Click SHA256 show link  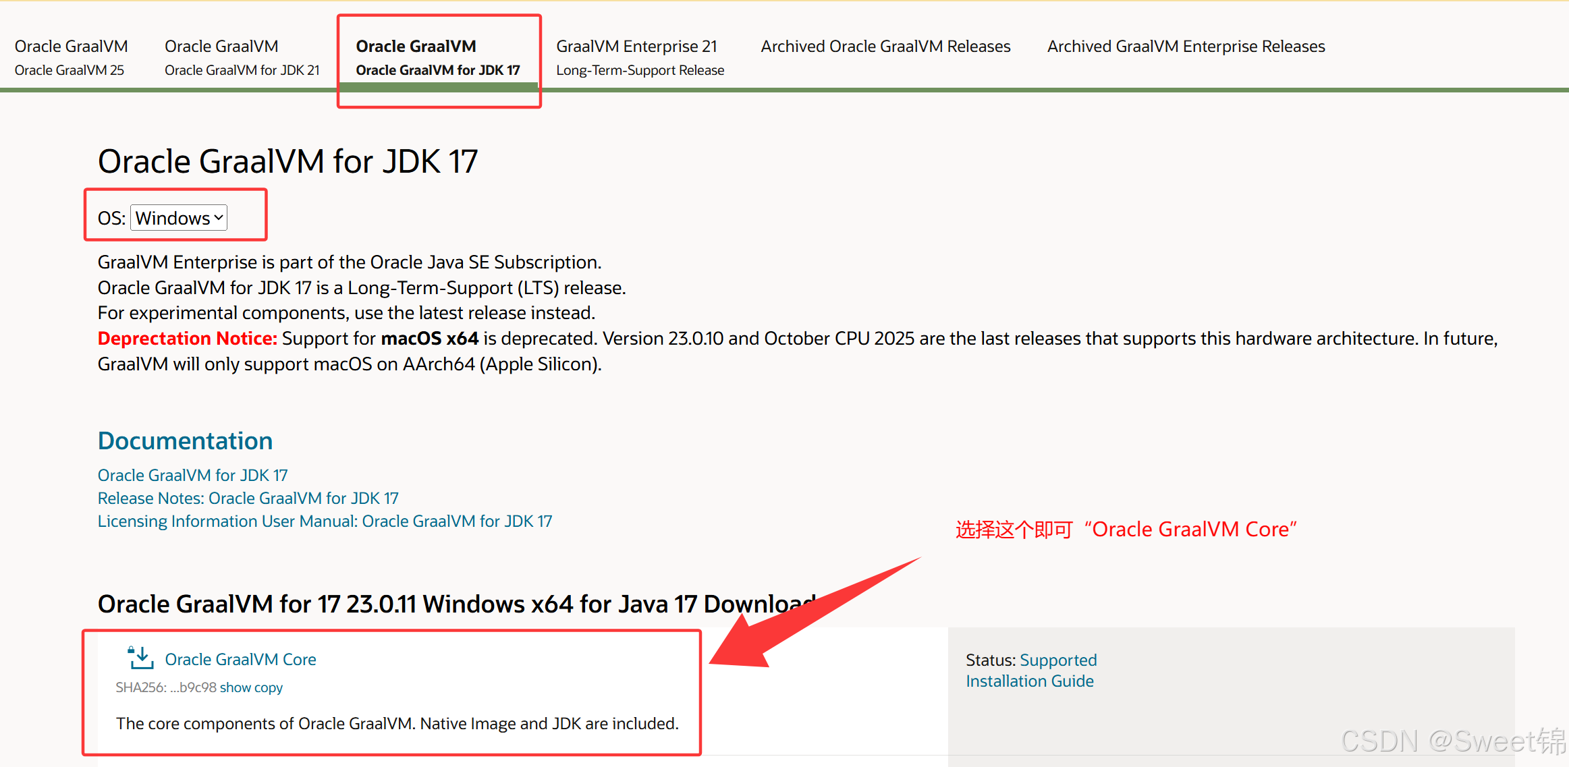[x=235, y=687]
